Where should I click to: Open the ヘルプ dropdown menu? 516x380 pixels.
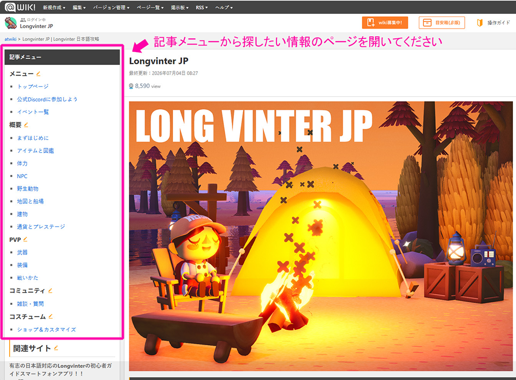pyautogui.click(x=224, y=7)
